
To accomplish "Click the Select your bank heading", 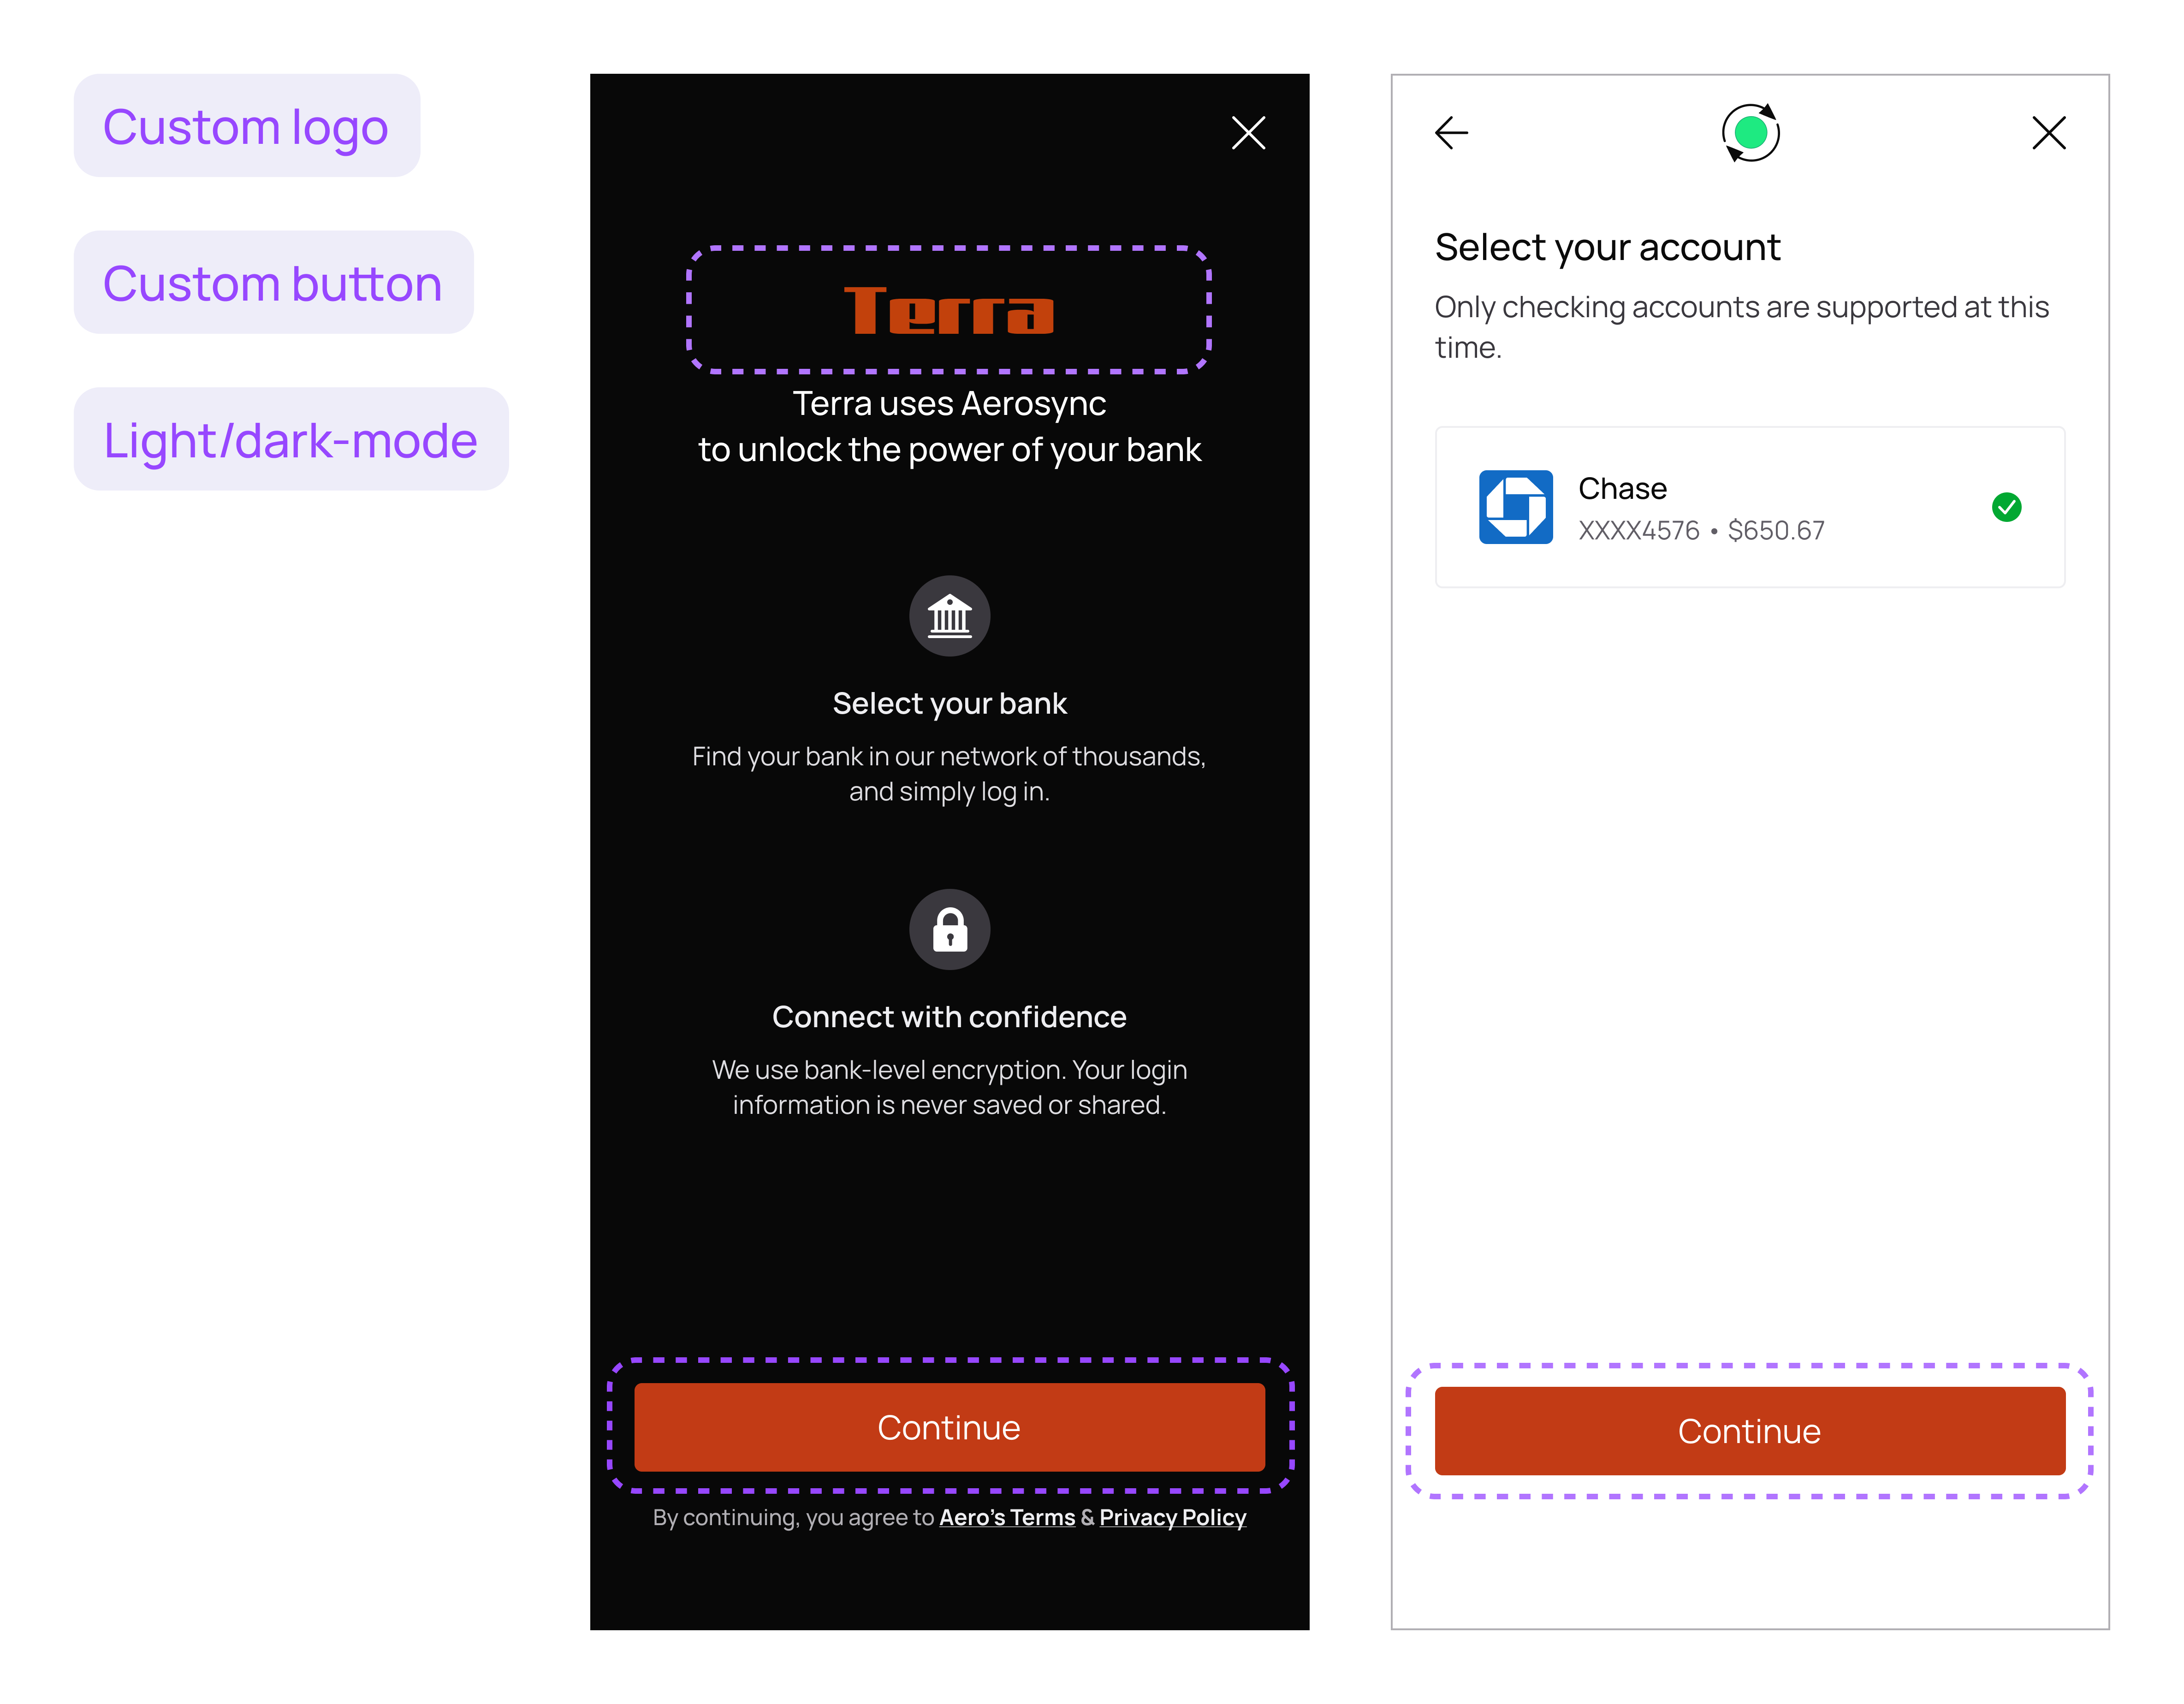I will (949, 703).
